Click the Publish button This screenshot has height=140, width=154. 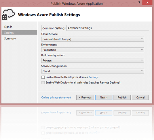click(122, 97)
